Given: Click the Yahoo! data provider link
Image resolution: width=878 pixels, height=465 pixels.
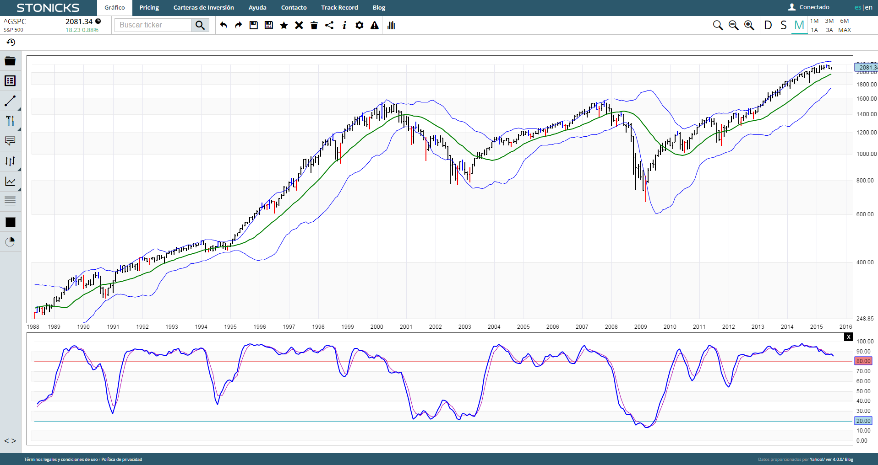Looking at the screenshot, I should [817, 460].
